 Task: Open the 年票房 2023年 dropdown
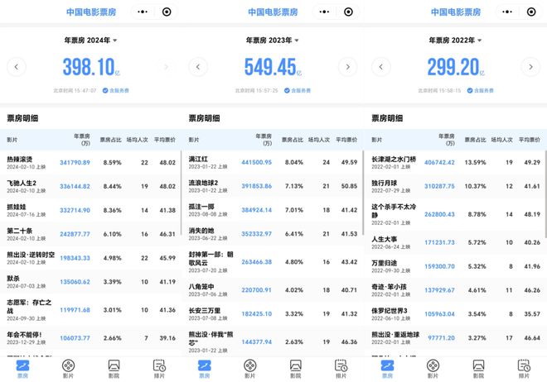(x=273, y=40)
